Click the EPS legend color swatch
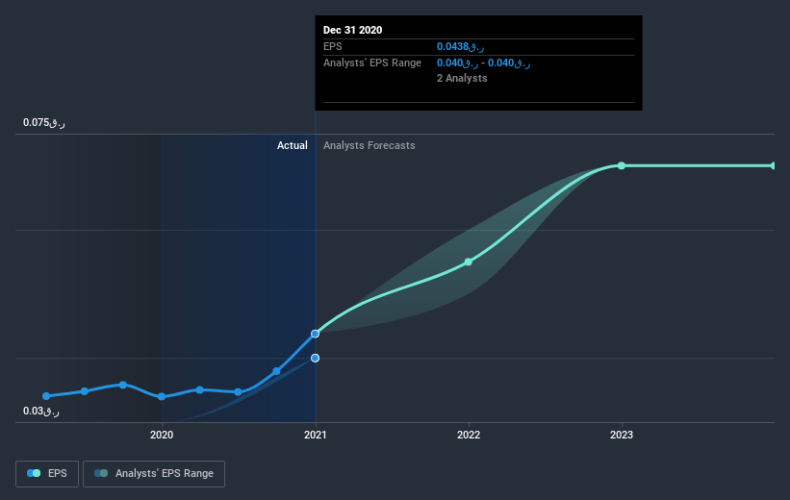The image size is (790, 500). coord(34,473)
